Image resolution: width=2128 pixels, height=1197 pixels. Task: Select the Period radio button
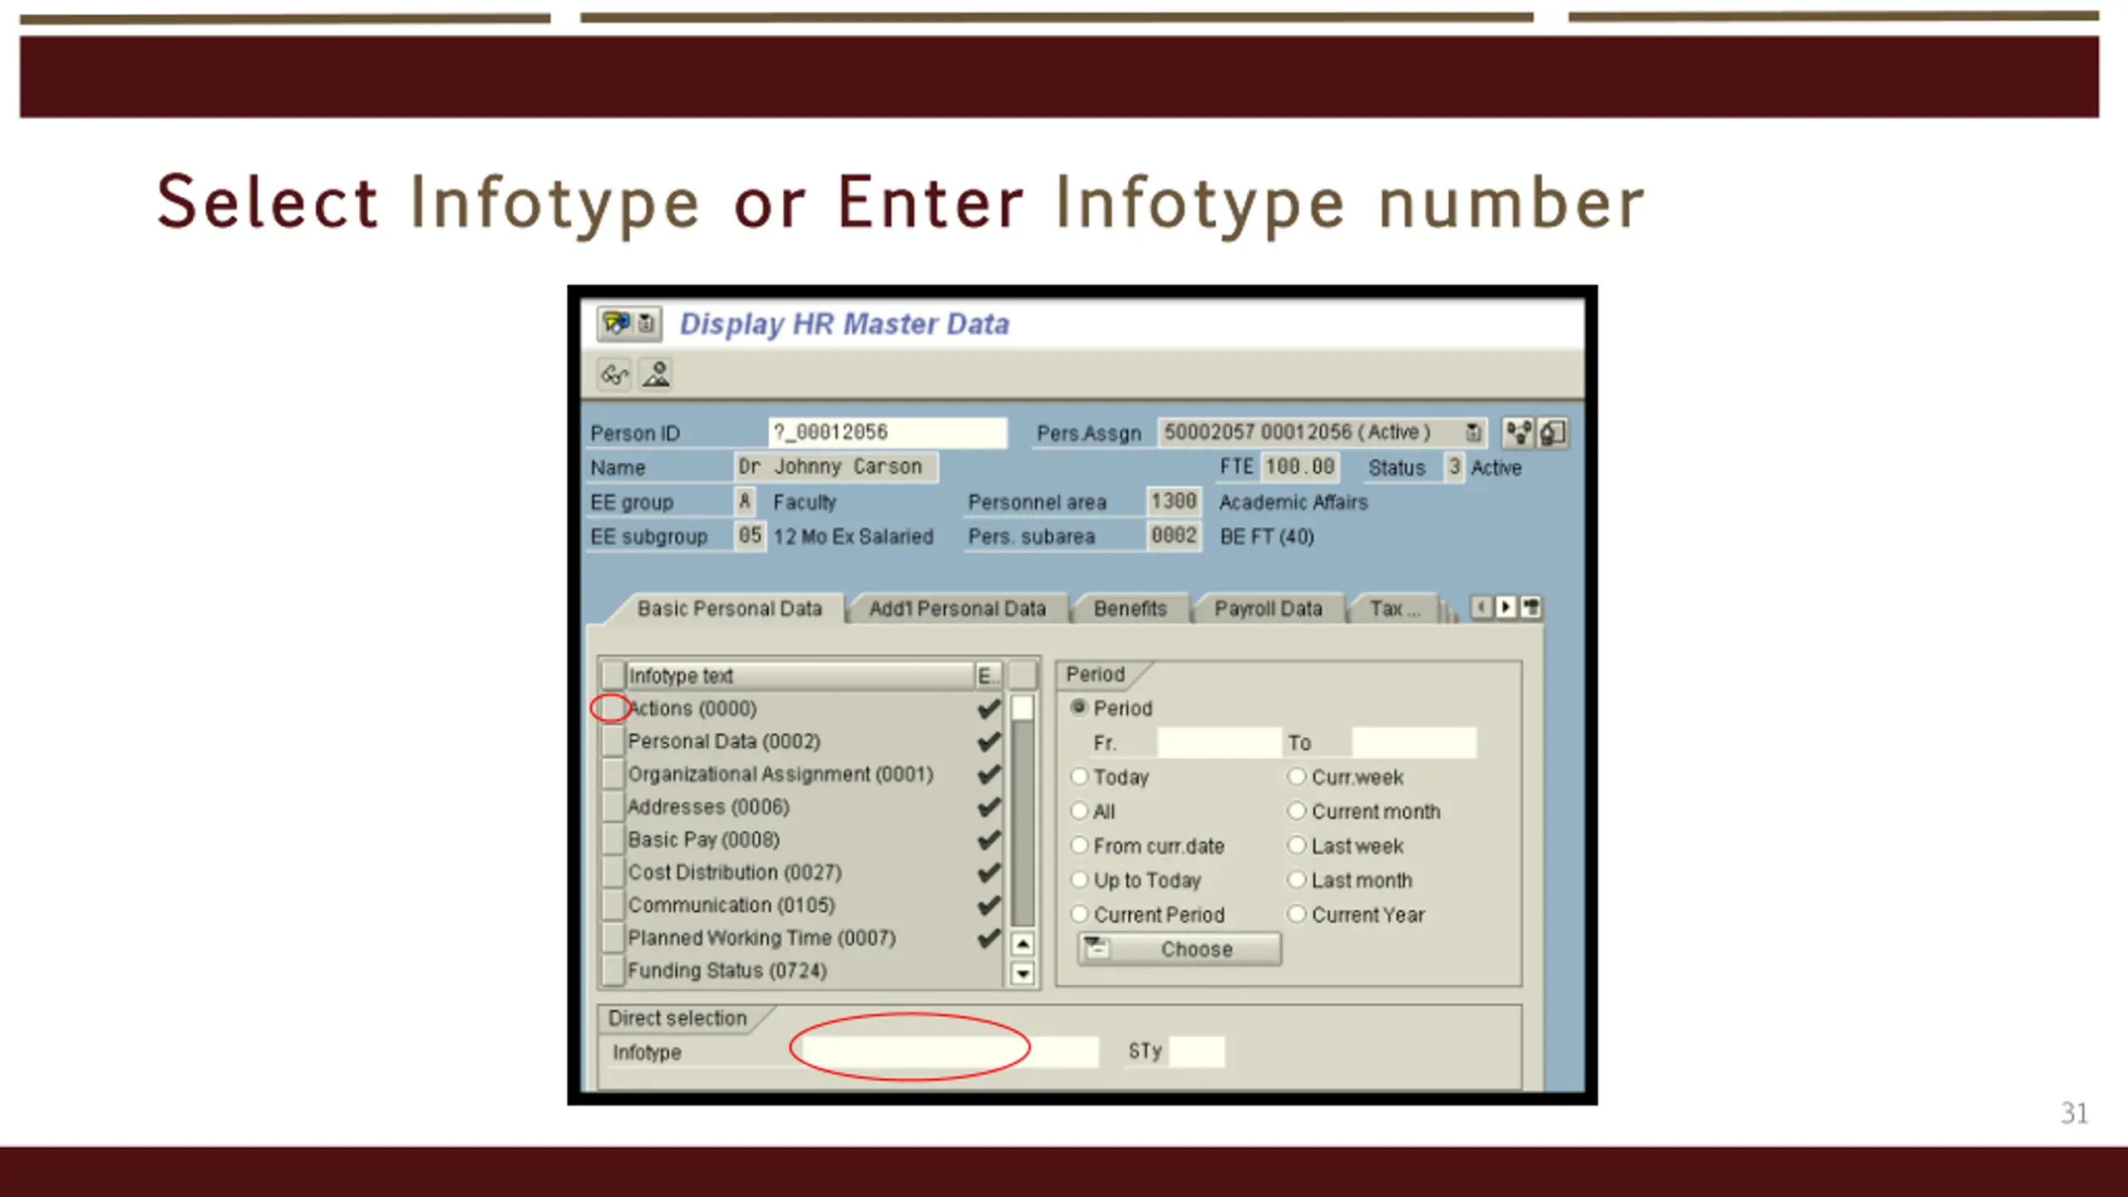point(1079,707)
